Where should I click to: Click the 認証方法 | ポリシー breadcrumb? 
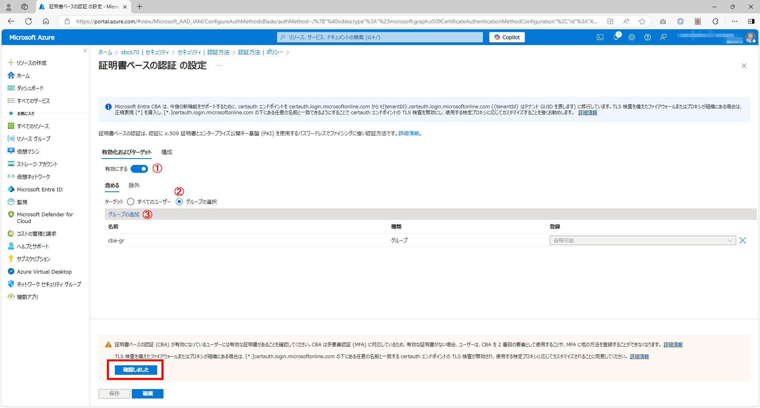(x=260, y=52)
